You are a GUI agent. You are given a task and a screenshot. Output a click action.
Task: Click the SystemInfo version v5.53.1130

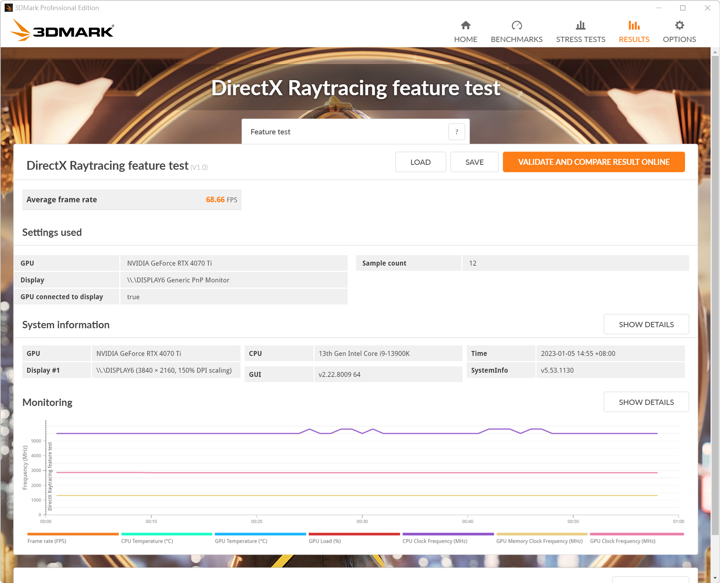click(557, 370)
